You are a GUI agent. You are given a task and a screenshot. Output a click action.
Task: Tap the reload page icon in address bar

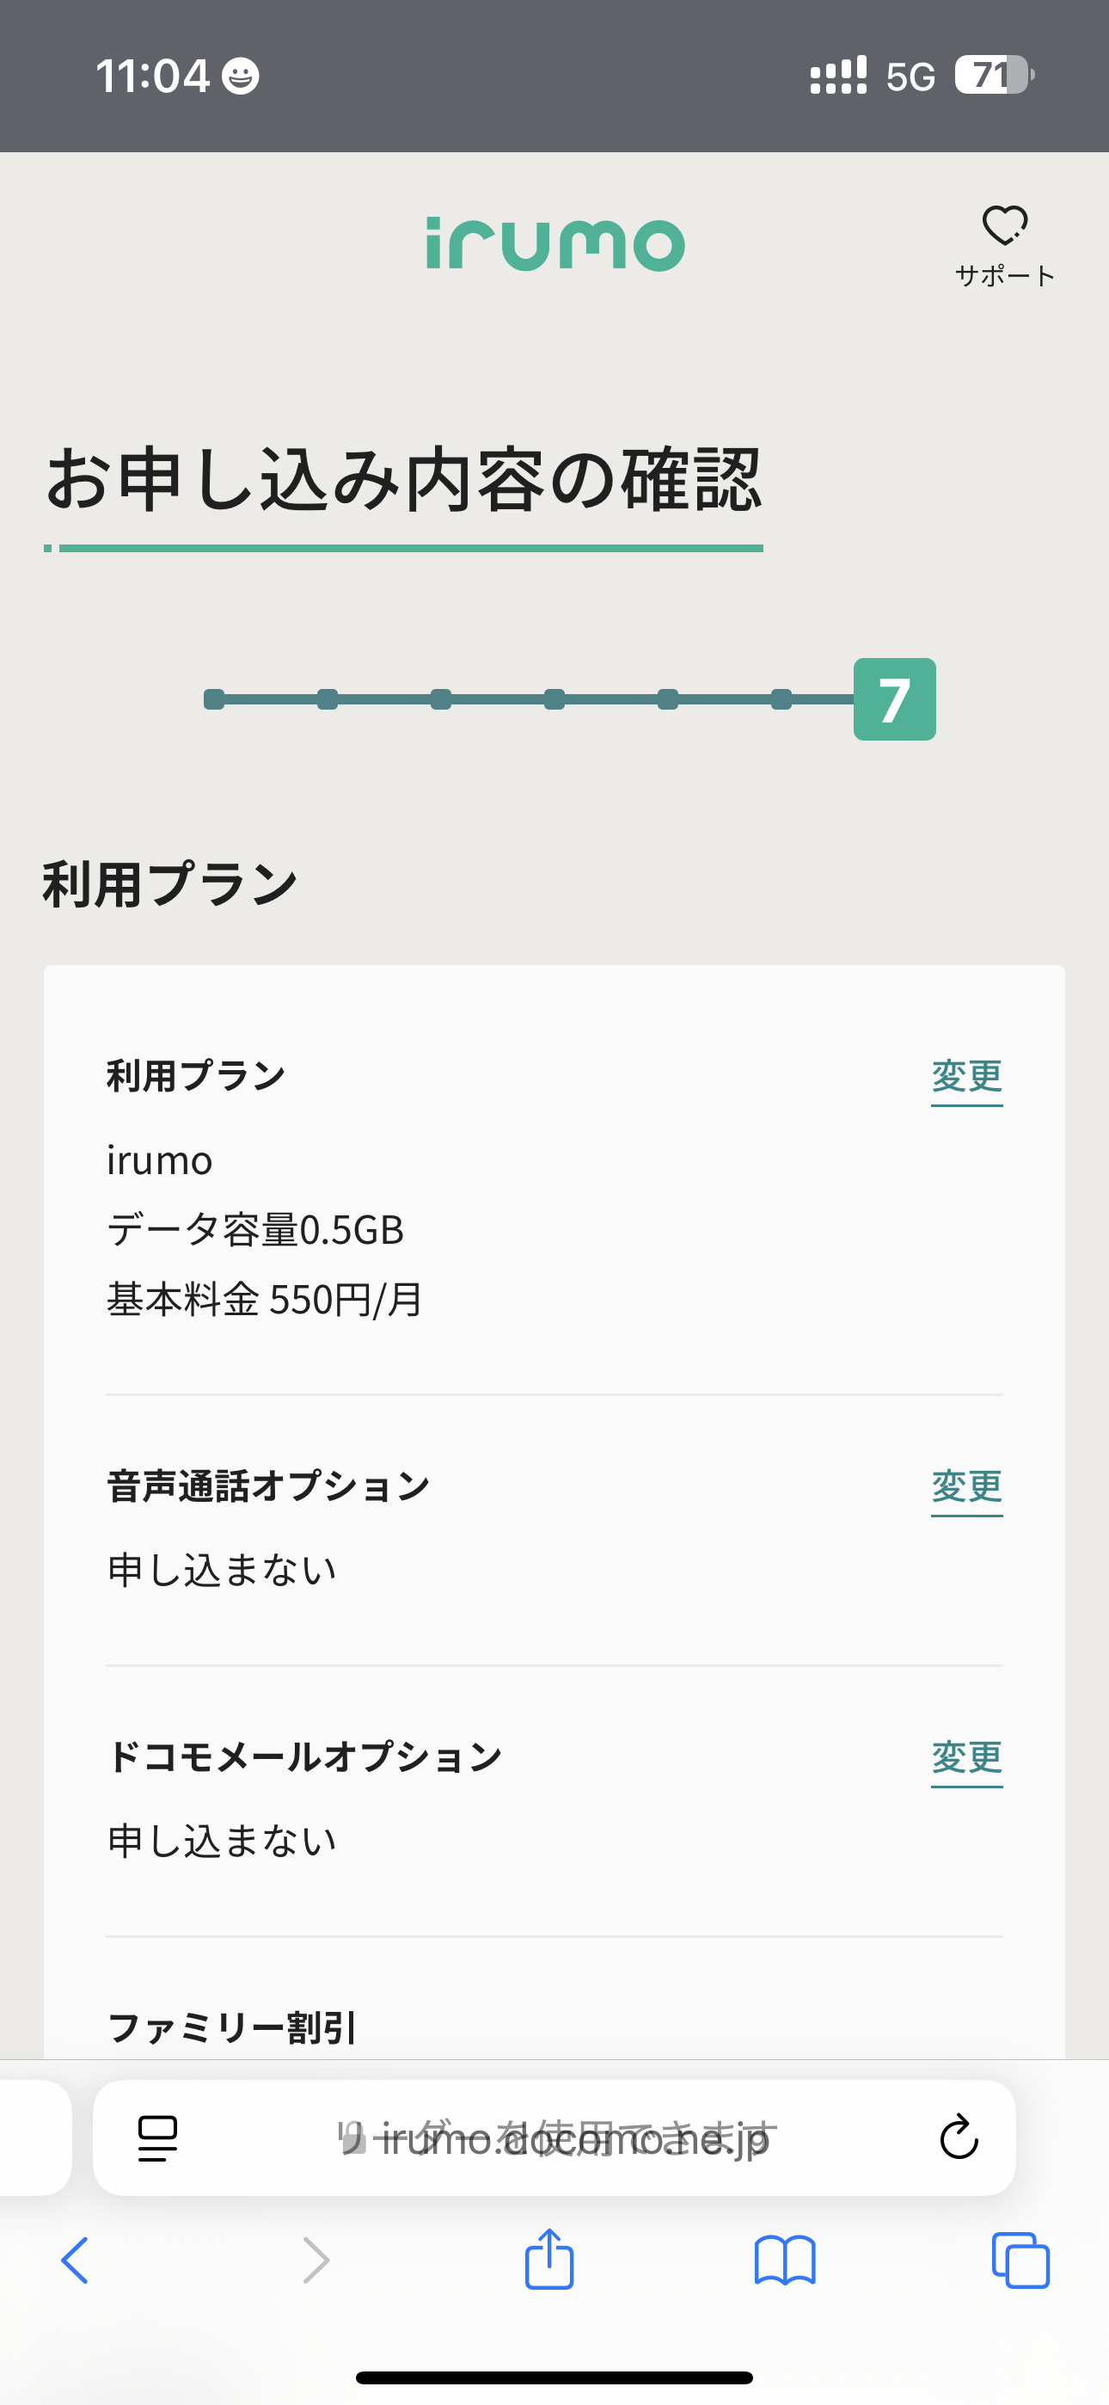click(958, 2137)
